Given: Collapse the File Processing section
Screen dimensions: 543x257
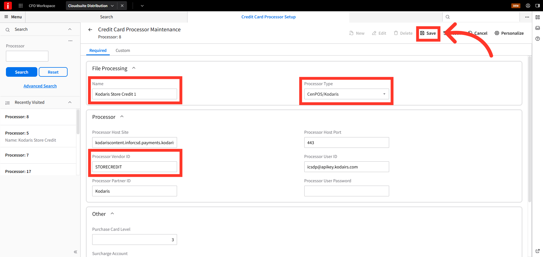Looking at the screenshot, I should coord(134,68).
